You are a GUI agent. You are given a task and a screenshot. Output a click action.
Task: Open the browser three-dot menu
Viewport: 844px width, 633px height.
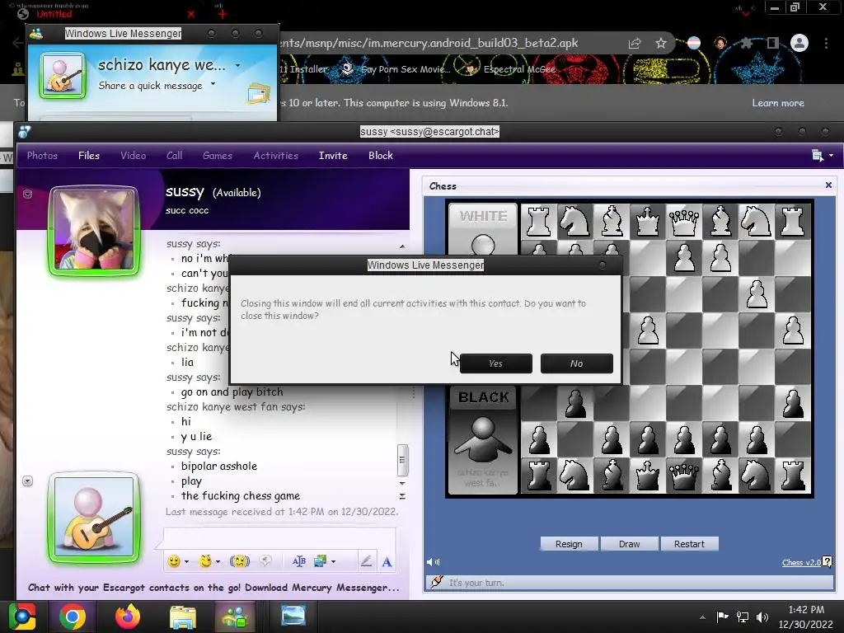[x=826, y=43]
